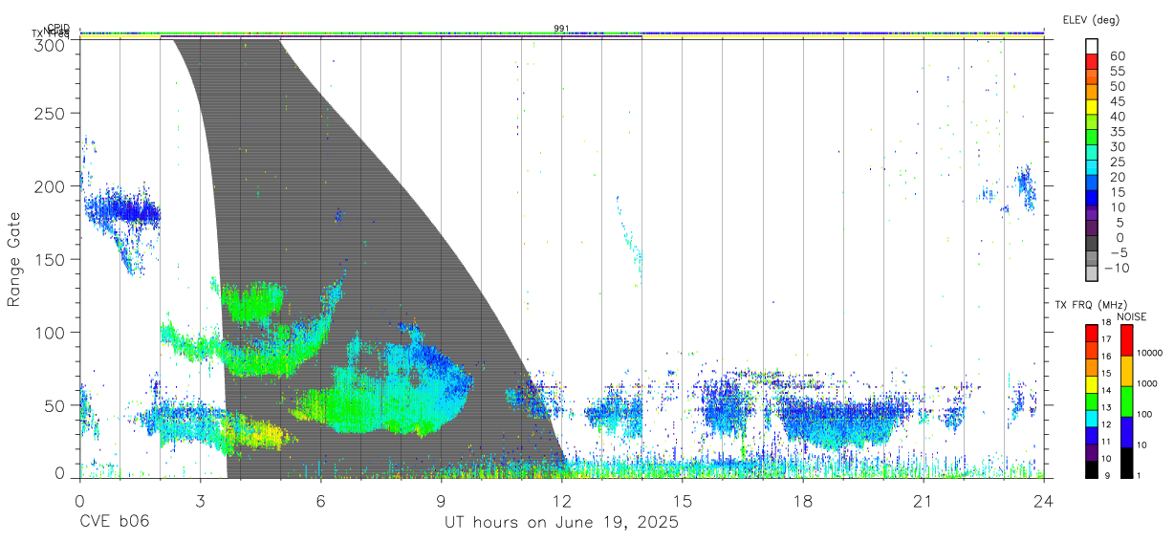Screen dimensions: 1174x542
Task: Click the ELEV colorbar label '45'
Action: click(1117, 101)
